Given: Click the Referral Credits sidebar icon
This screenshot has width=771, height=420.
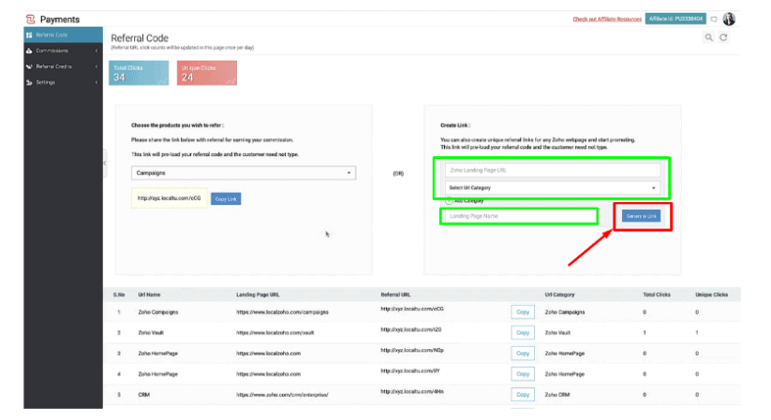Looking at the screenshot, I should click(x=29, y=66).
